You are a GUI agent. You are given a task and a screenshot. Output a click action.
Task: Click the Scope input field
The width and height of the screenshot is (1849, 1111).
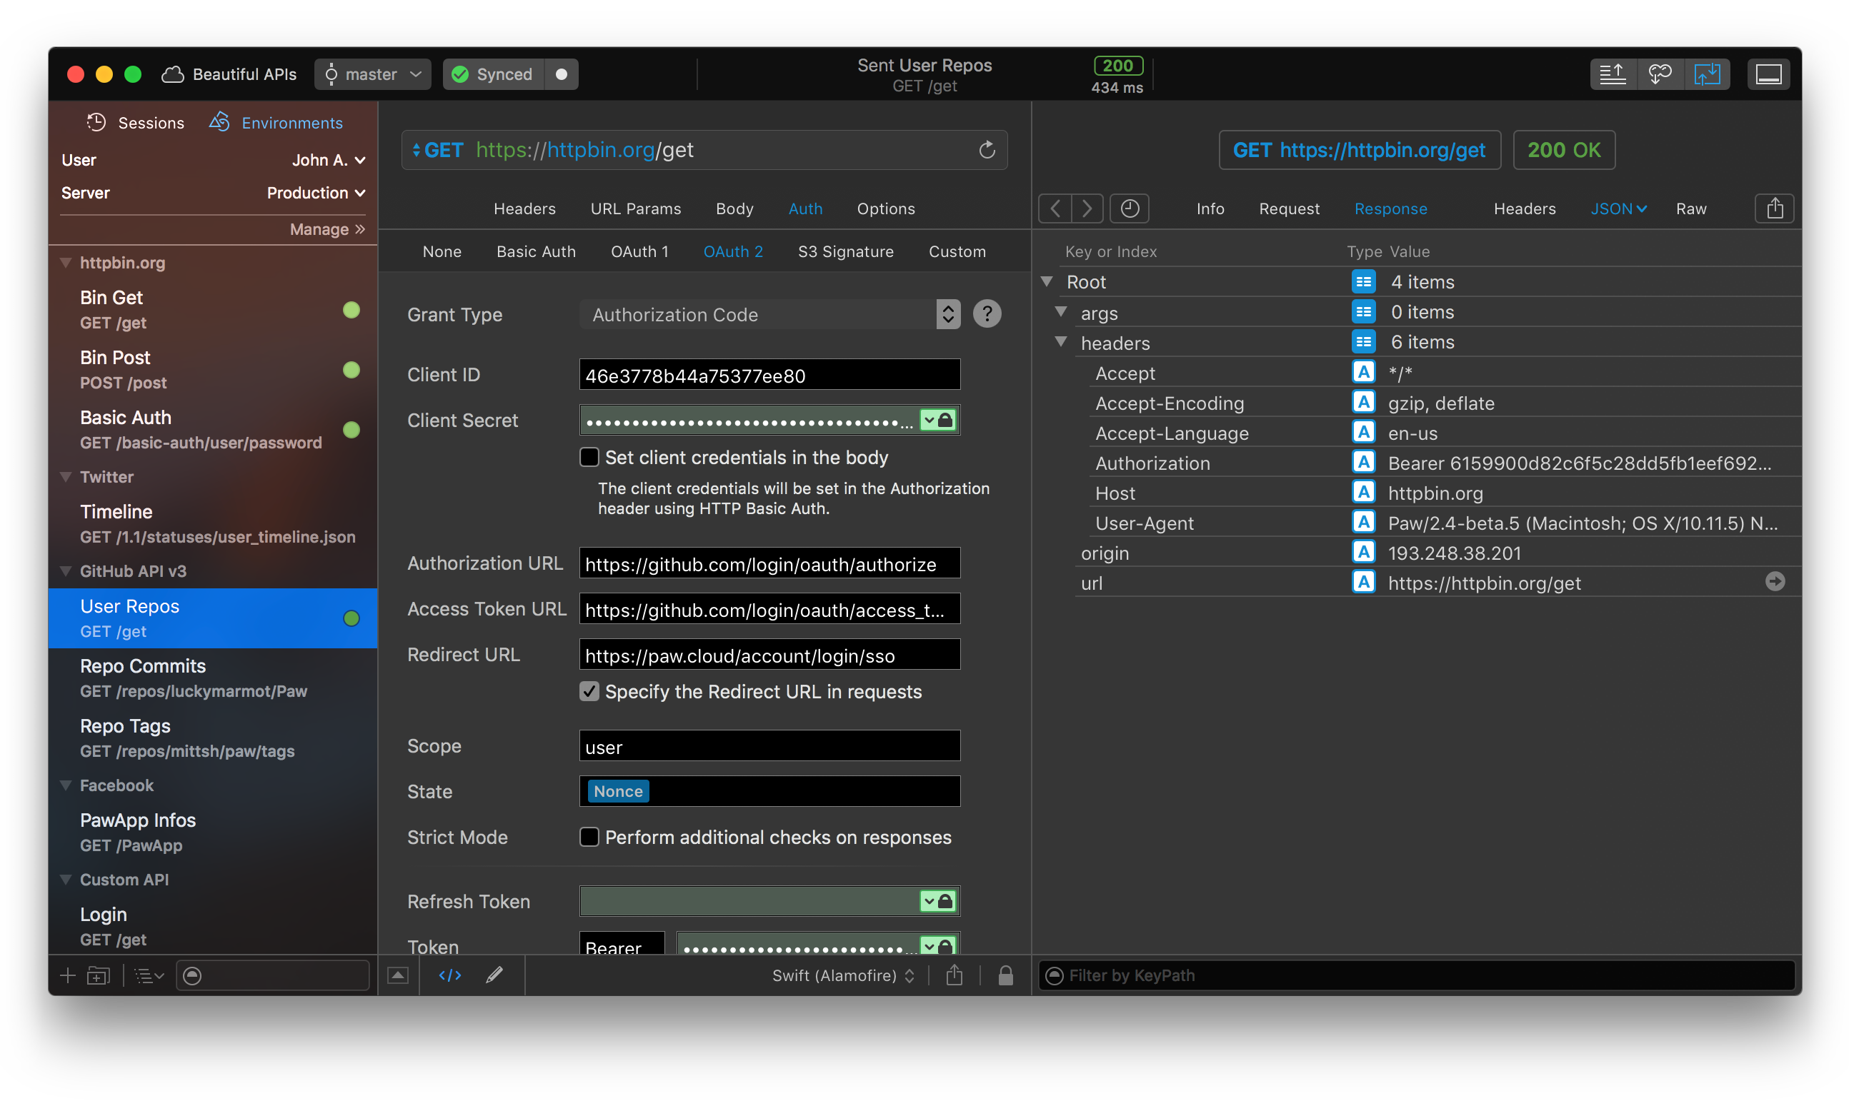[x=769, y=746]
